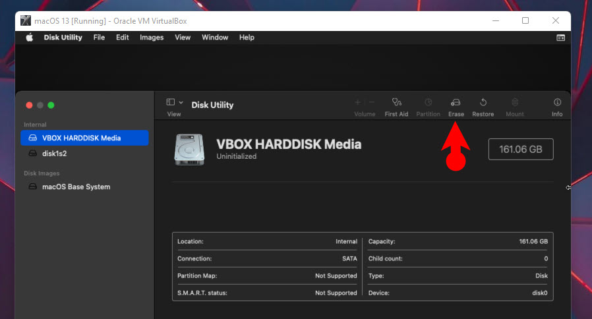Click the Capacity 161.06 GB table value
This screenshot has width=592, height=319.
(x=533, y=242)
